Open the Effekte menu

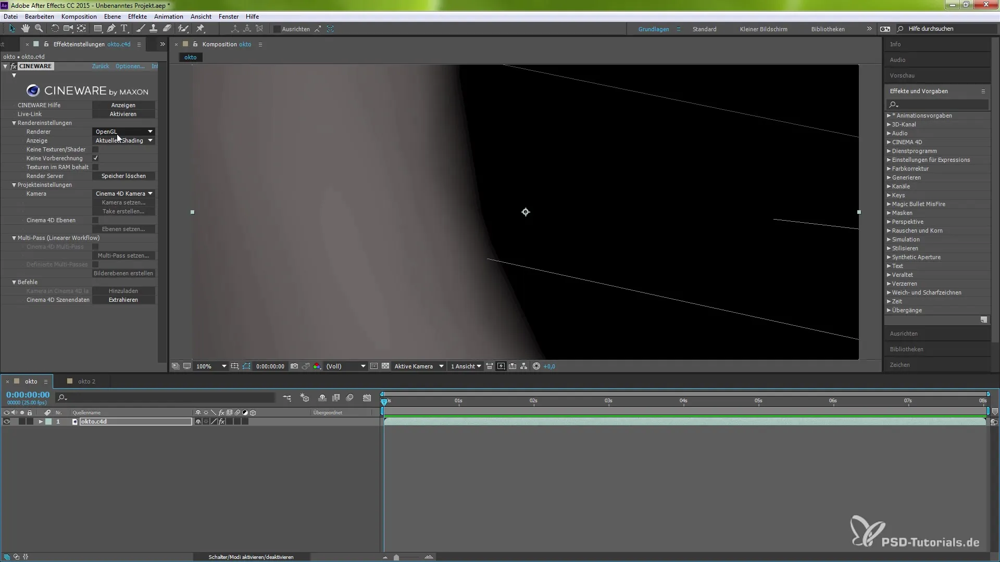point(137,17)
